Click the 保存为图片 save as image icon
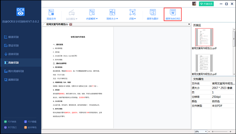Viewport: 236px width, 134px height. point(153,12)
